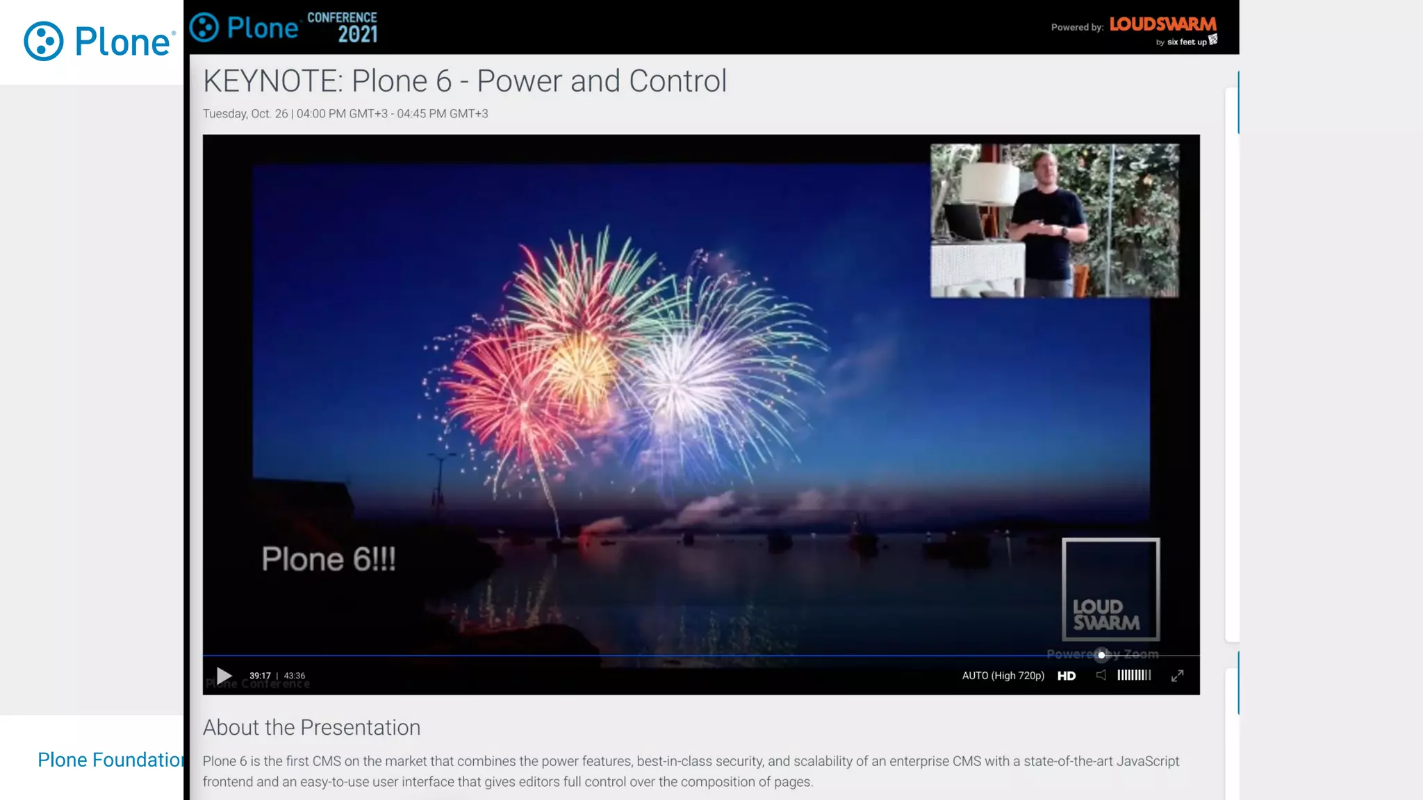The width and height of the screenshot is (1423, 800).
Task: Toggle the HD quality button
Action: coord(1067,676)
